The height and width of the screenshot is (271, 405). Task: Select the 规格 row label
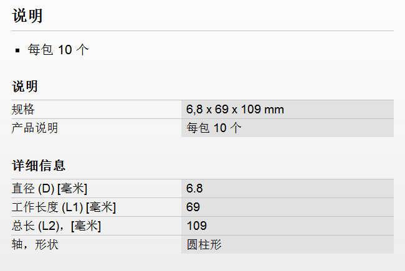tap(23, 110)
